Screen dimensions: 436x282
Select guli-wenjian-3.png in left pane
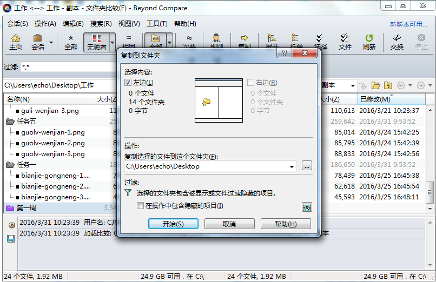tap(50, 111)
